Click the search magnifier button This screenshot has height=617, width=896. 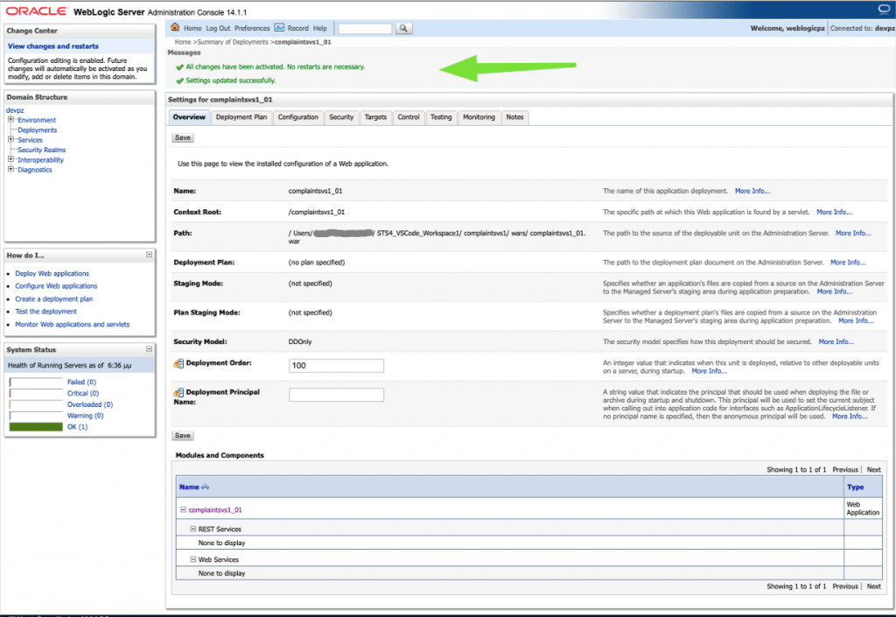[403, 28]
